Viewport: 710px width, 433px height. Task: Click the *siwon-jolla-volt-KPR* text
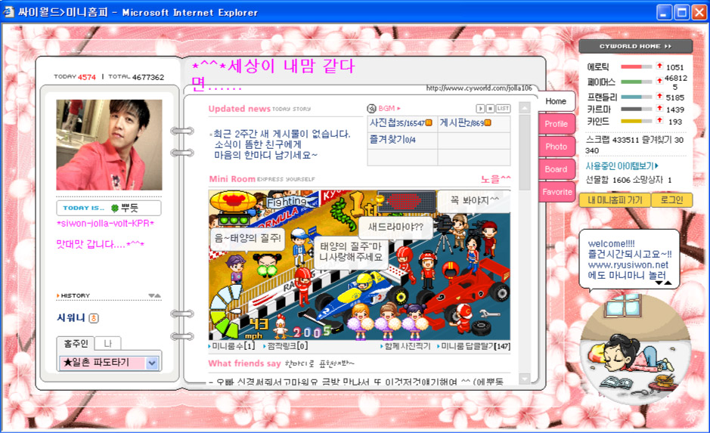click(105, 224)
